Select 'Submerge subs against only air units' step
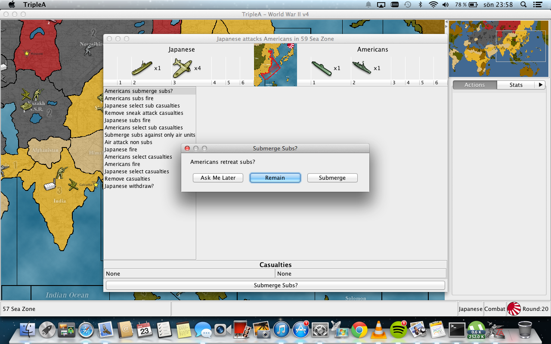 coord(150,135)
